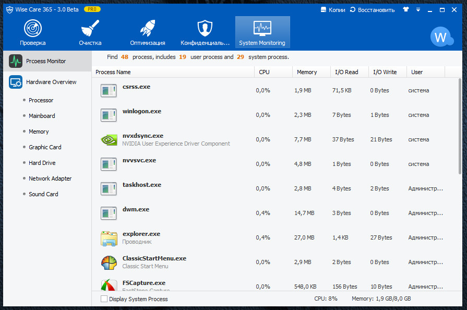Select the nvxdsync.exe process name
The height and width of the screenshot is (310, 467).
(143, 136)
